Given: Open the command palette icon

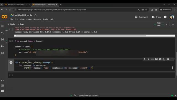Looking at the screenshot, I should point(2,86).
